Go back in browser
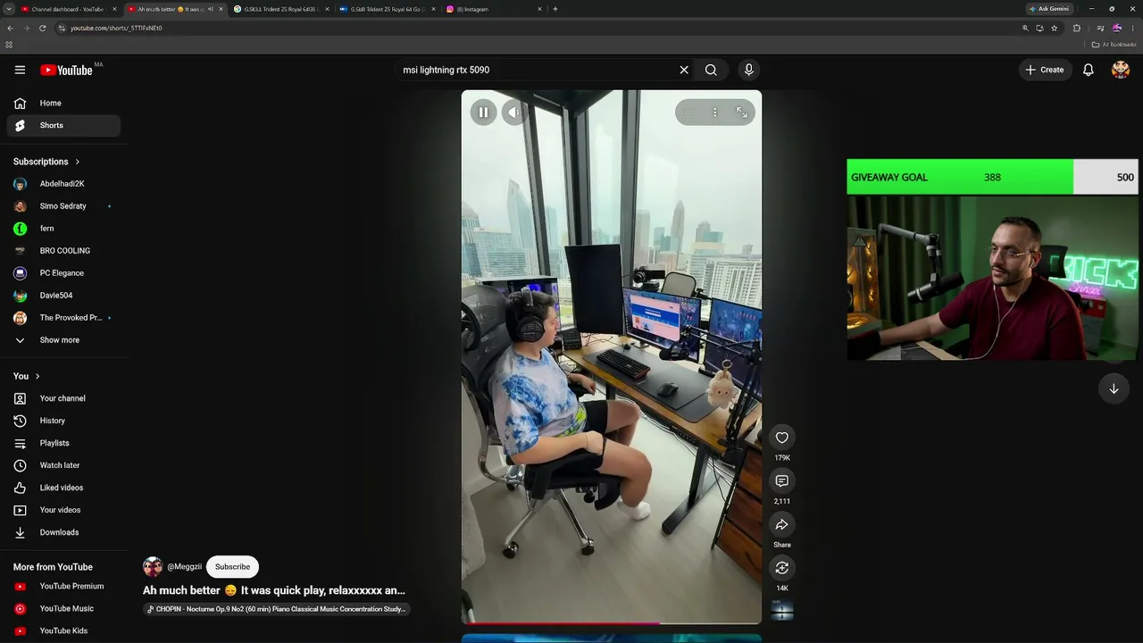This screenshot has width=1143, height=643. pos(10,28)
